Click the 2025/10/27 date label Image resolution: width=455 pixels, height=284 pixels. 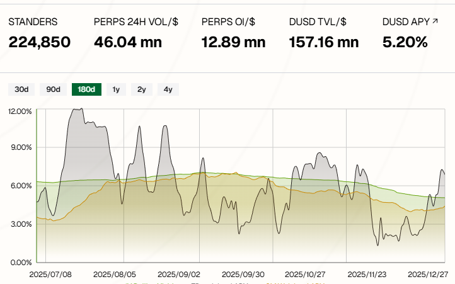[x=305, y=274]
